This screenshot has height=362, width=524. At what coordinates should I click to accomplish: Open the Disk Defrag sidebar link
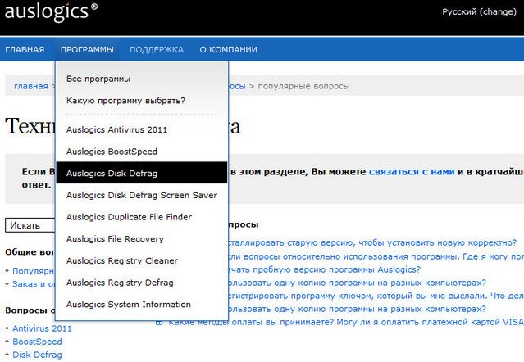pos(37,355)
